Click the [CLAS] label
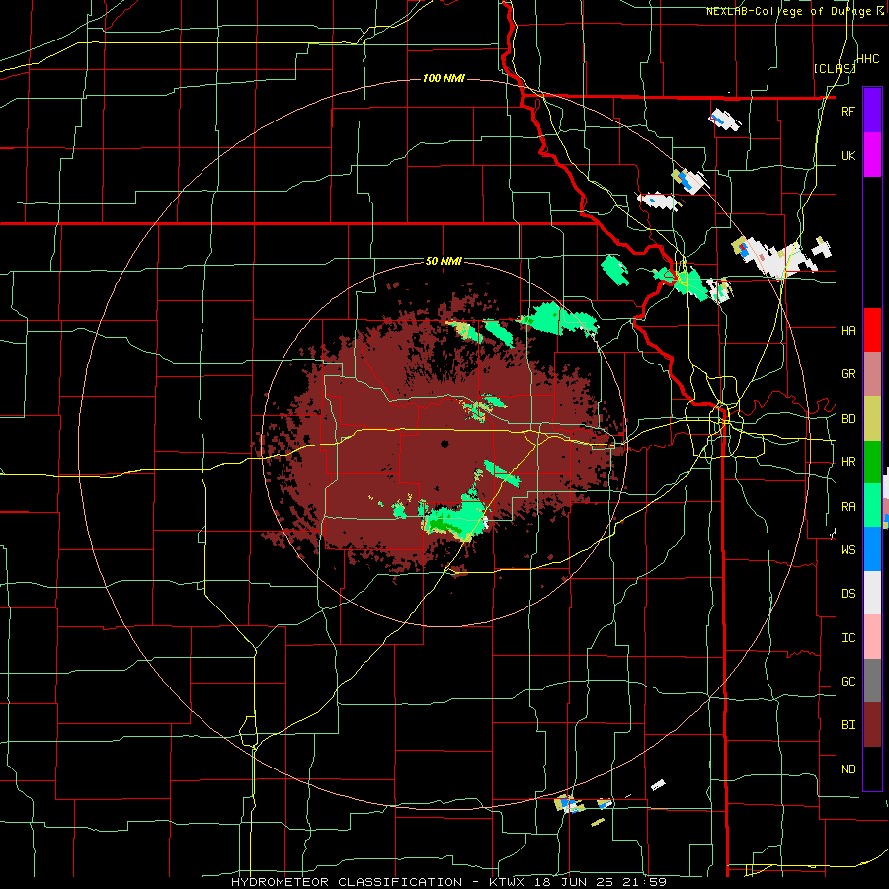Image resolution: width=889 pixels, height=889 pixels. coord(835,69)
